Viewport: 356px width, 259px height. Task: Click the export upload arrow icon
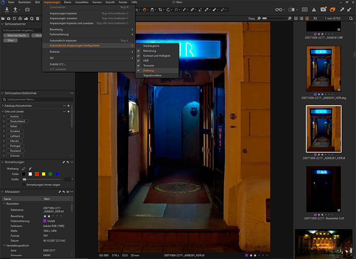point(15,9)
